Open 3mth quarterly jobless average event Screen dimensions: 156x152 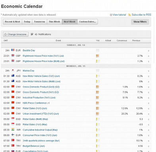pos(41,140)
